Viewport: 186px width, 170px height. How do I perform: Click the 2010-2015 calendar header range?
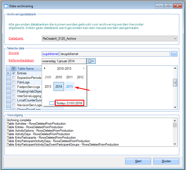point(64,68)
